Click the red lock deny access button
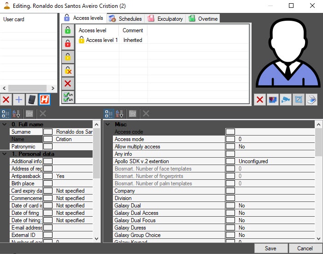This screenshot has height=254, width=323. pyautogui.click(x=68, y=43)
